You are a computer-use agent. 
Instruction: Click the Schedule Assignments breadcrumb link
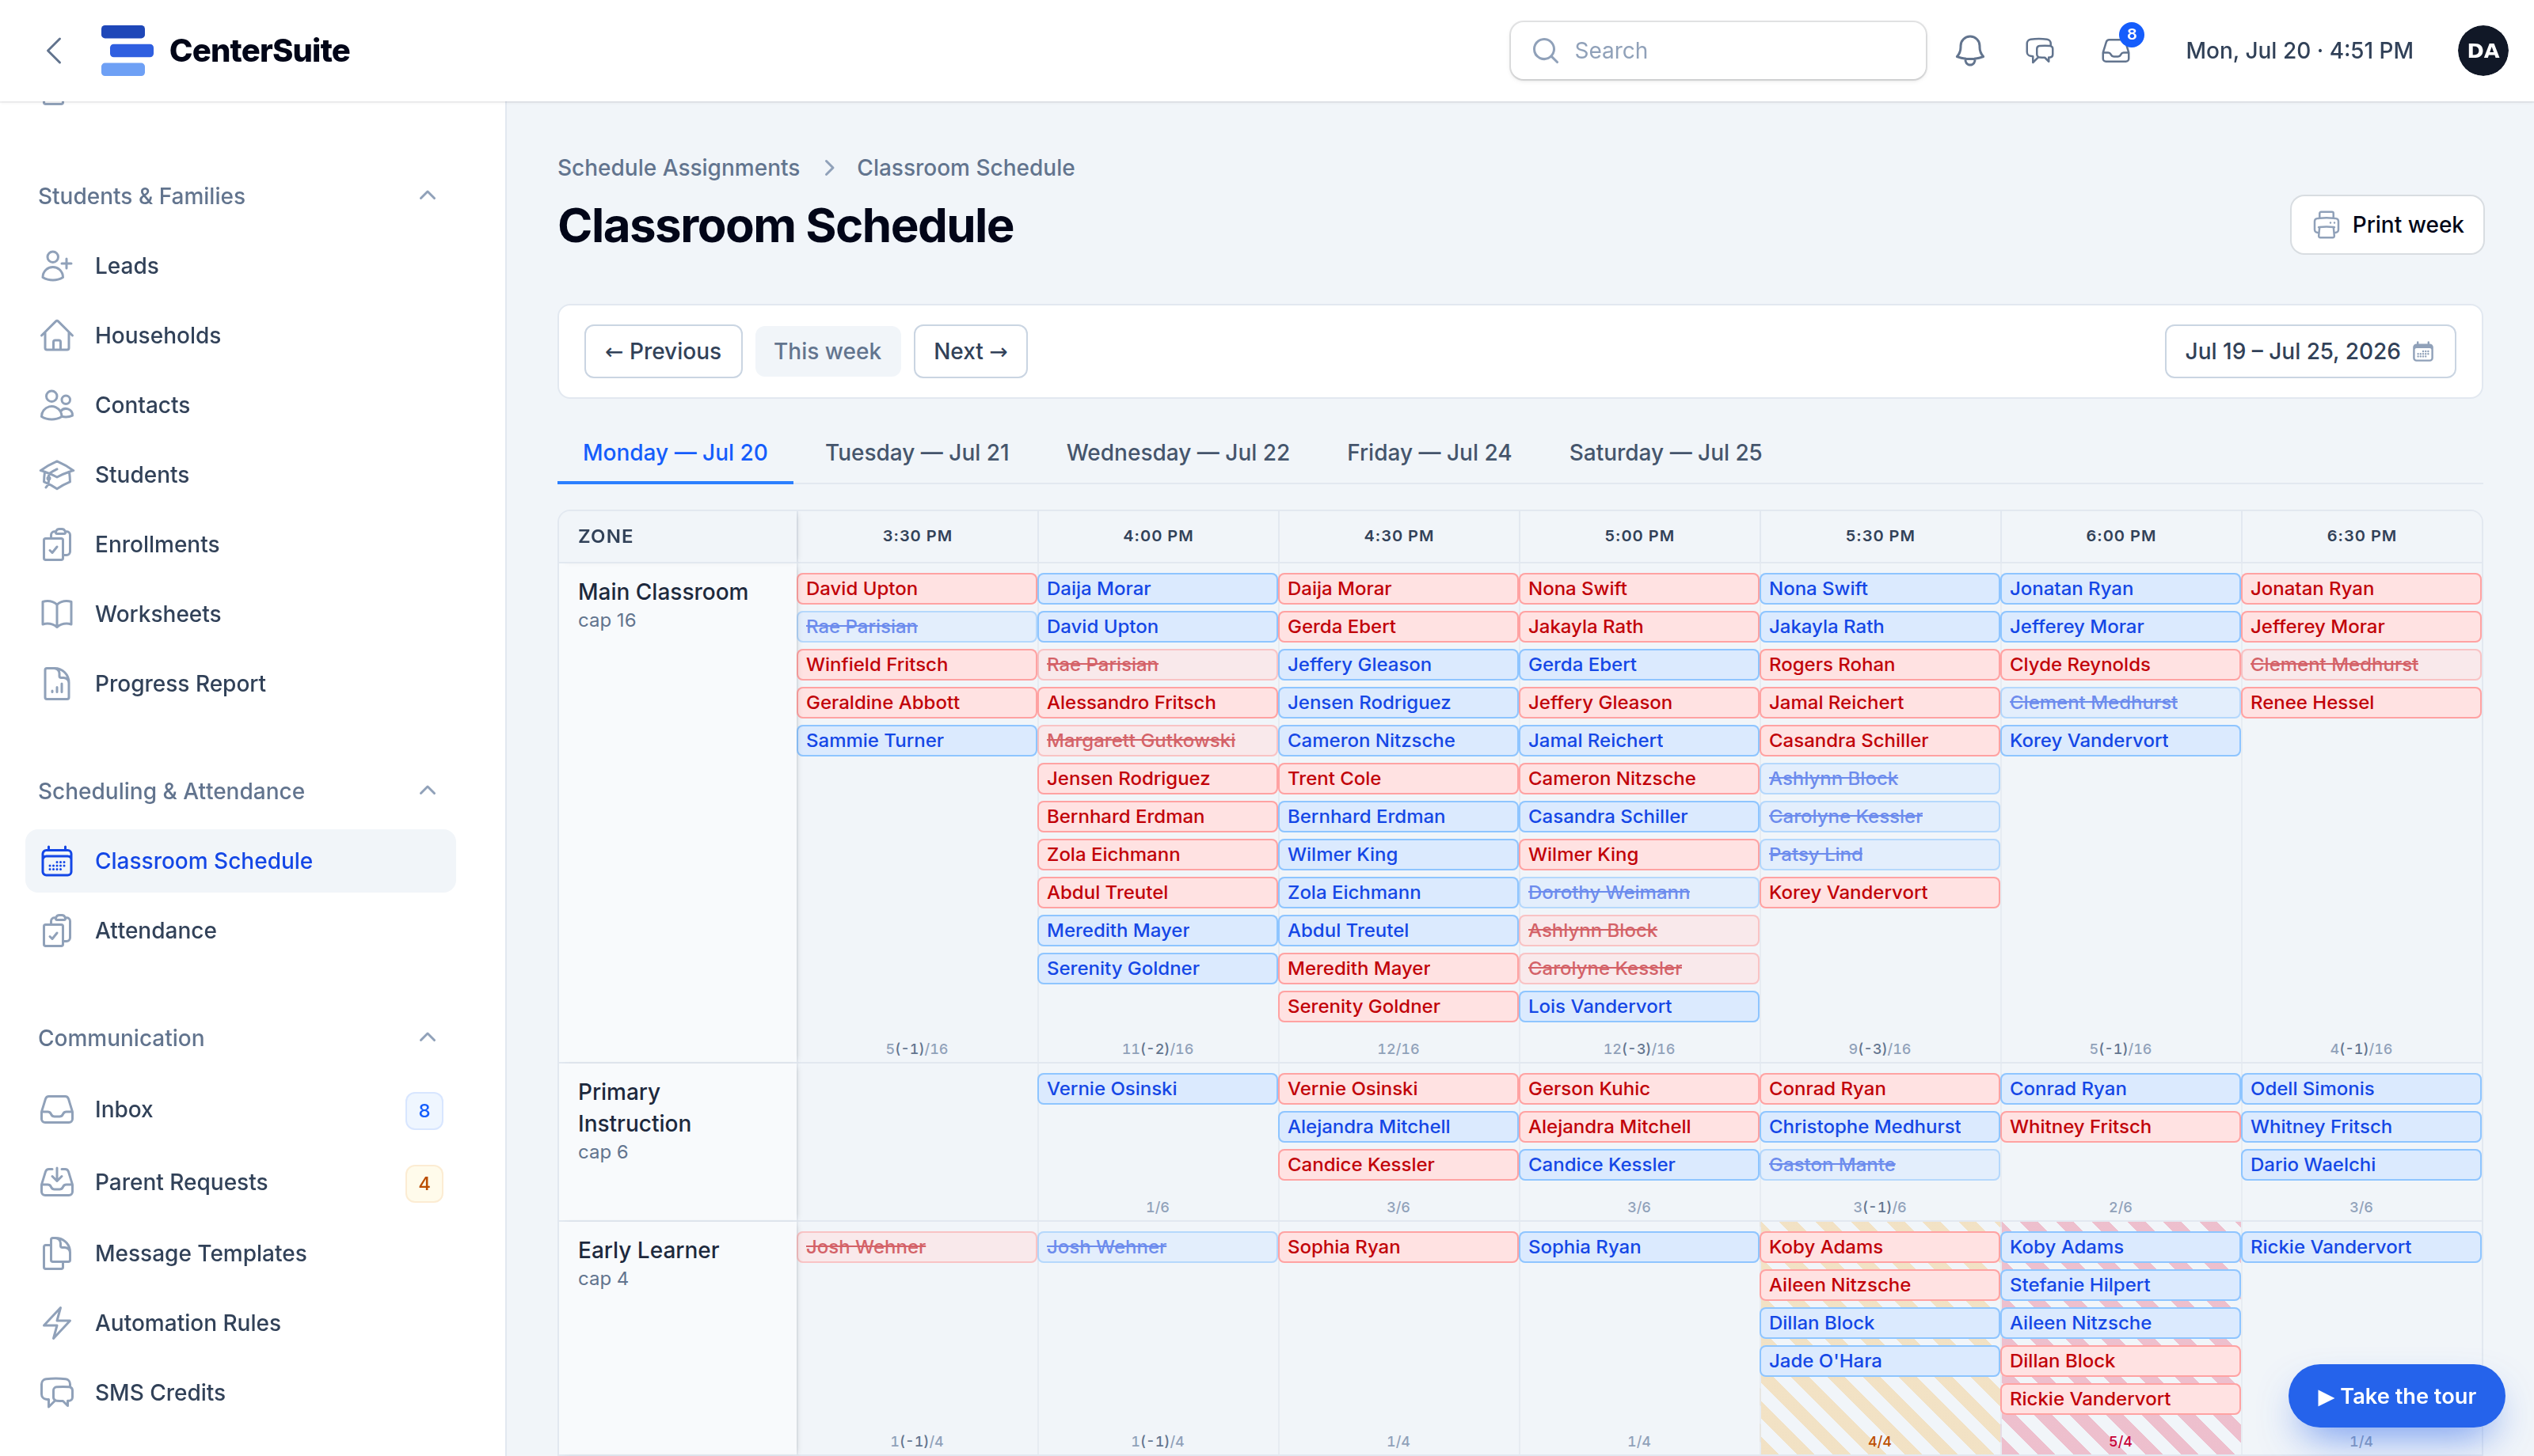[x=679, y=168]
